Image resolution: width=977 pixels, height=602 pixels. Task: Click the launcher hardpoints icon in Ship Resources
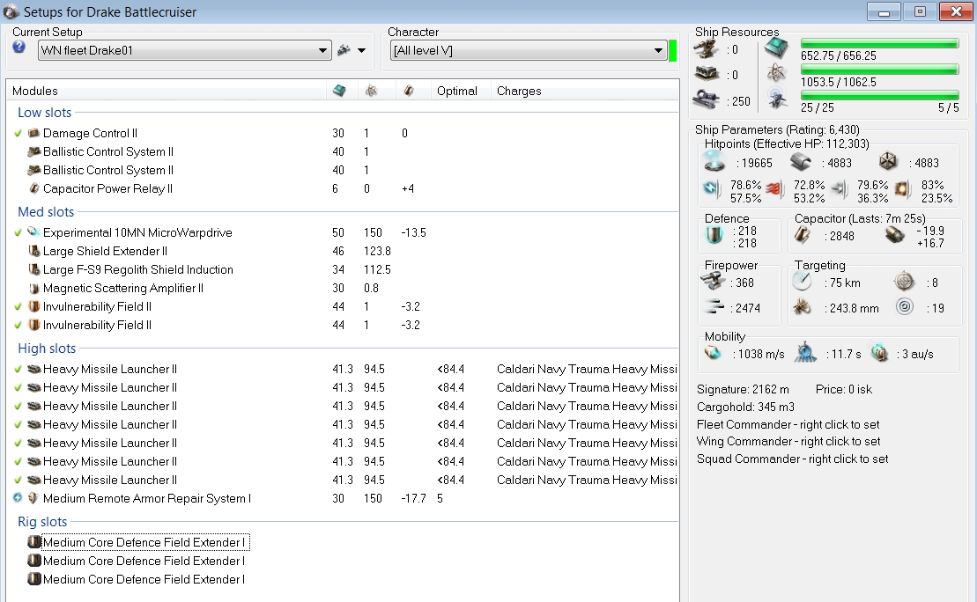click(x=707, y=74)
